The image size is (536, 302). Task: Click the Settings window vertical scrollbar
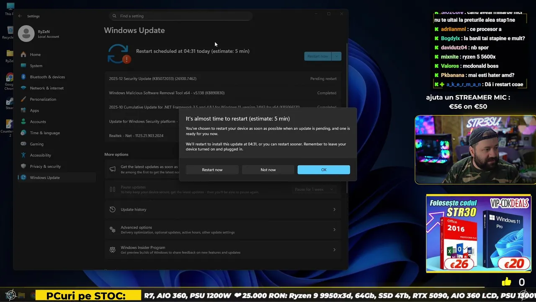[x=347, y=117]
